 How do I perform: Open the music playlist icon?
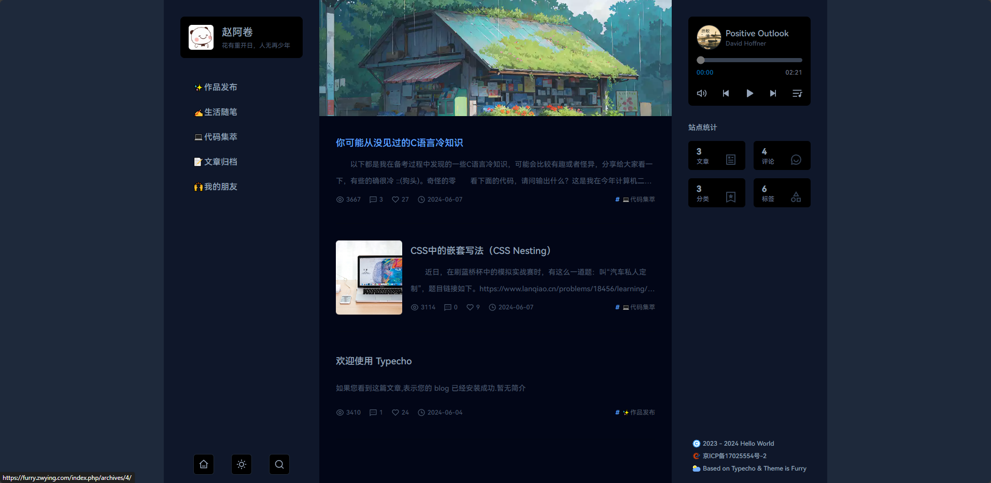click(797, 93)
